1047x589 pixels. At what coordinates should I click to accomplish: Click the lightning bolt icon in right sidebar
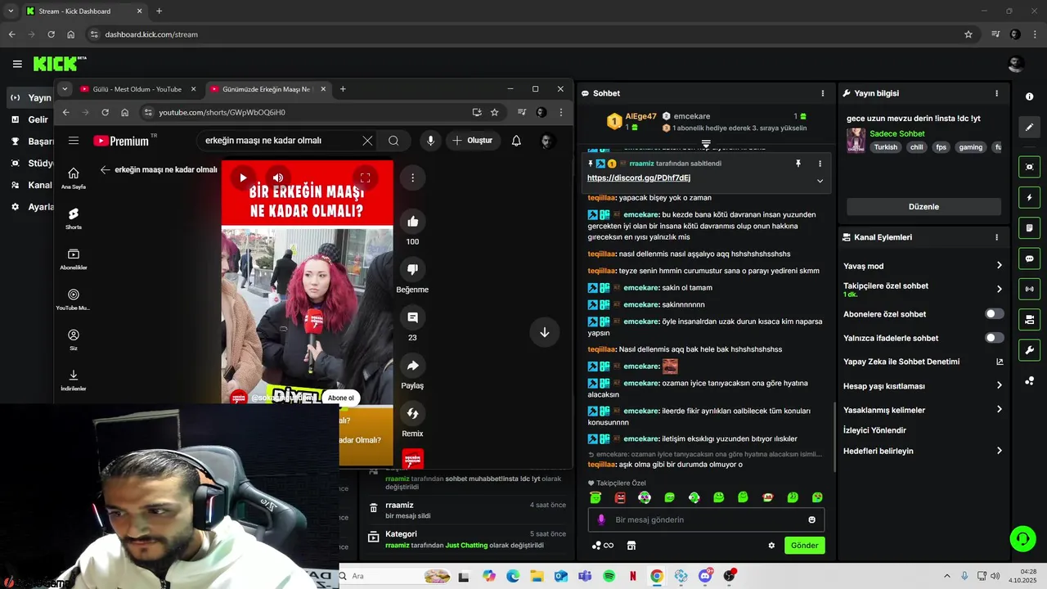(1029, 198)
